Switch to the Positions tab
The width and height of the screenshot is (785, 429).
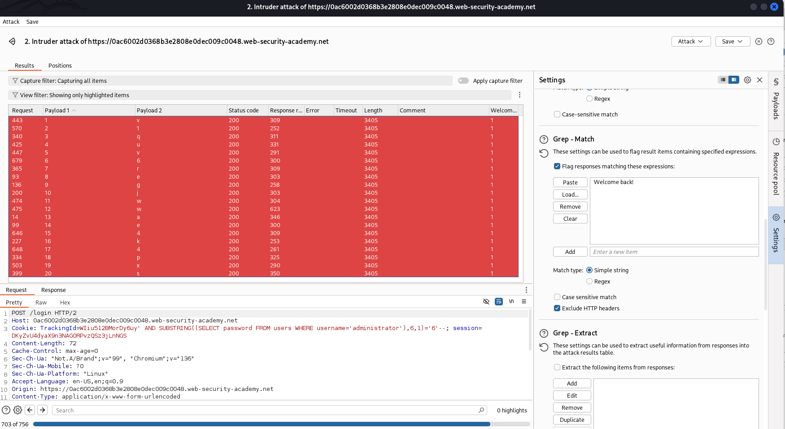60,65
